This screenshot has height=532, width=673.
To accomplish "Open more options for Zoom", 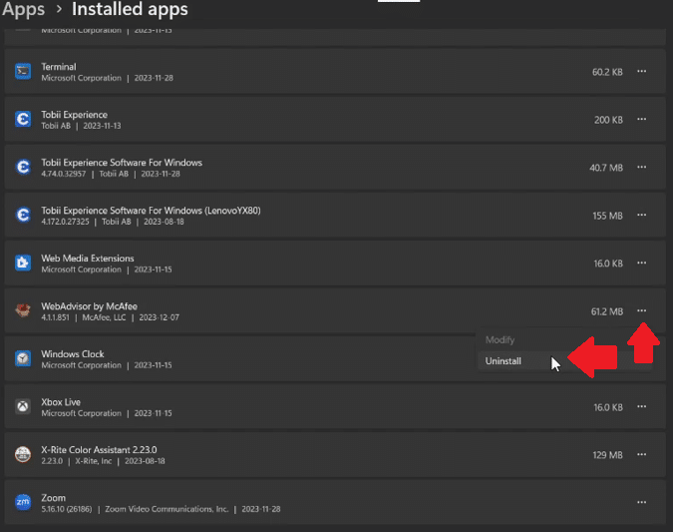I will click(642, 502).
